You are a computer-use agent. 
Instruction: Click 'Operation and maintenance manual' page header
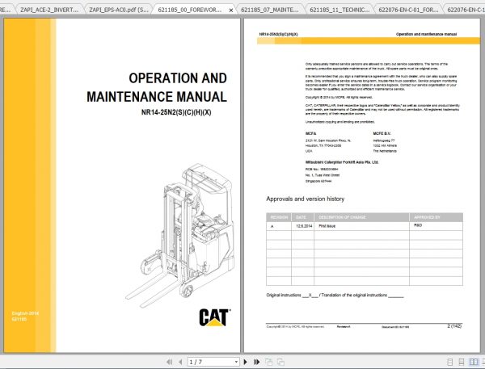pos(426,34)
